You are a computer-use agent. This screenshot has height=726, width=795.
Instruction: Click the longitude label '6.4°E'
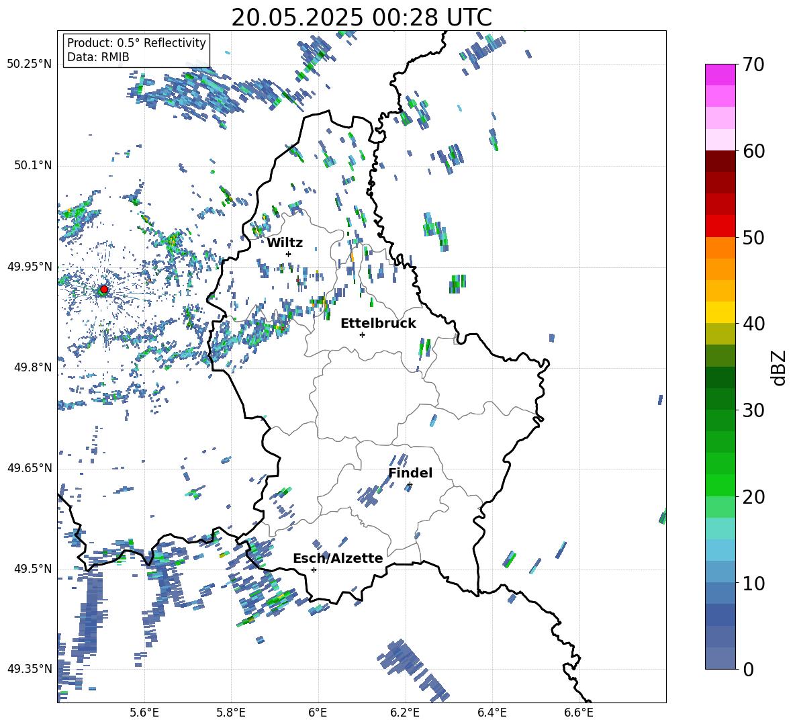492,713
